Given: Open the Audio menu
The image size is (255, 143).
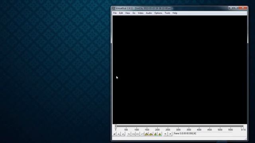Looking at the screenshot, I should click(x=149, y=13).
